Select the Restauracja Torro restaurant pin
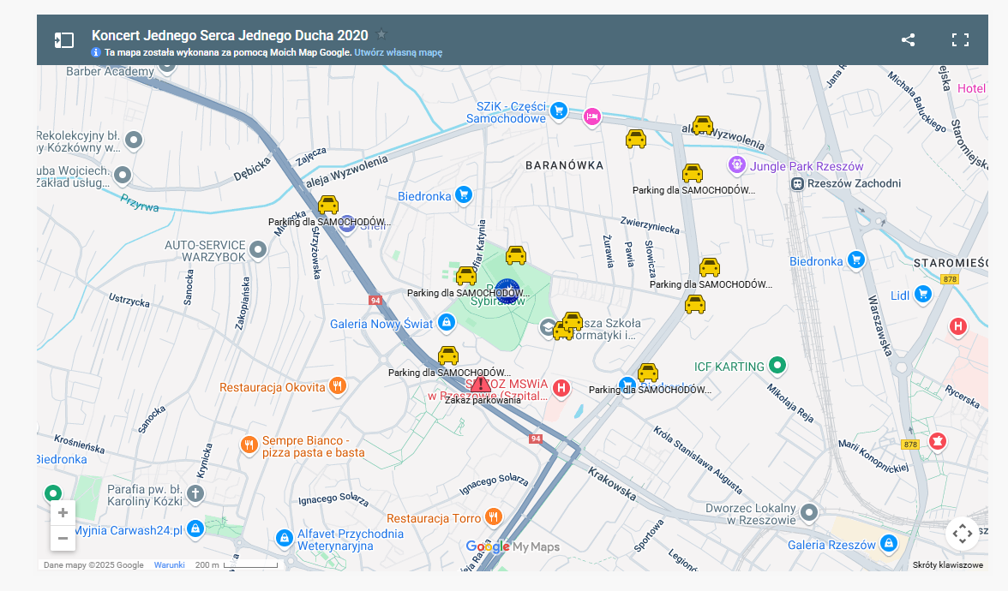 pyautogui.click(x=493, y=516)
